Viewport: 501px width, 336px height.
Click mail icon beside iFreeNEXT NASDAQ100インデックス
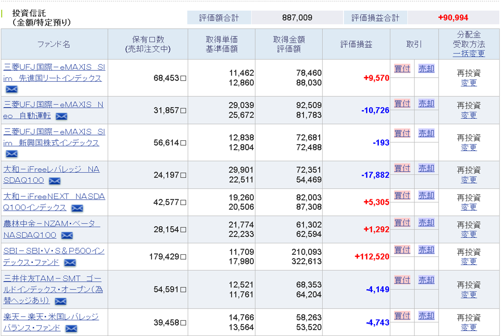(x=77, y=208)
